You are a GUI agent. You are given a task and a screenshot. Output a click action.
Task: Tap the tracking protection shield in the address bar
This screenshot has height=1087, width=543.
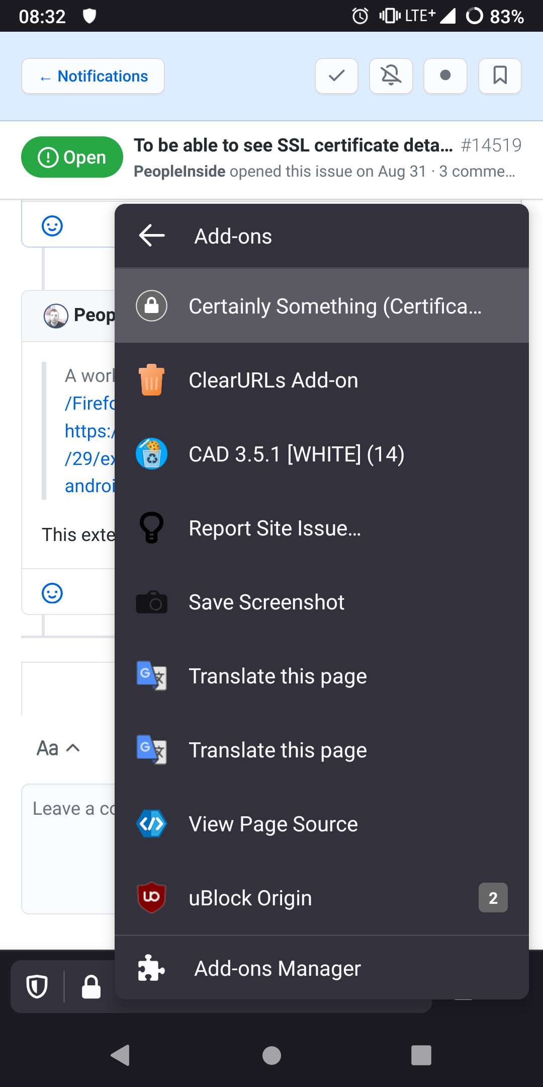click(37, 986)
